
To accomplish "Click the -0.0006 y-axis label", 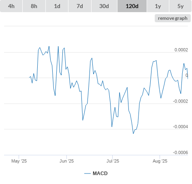I will pos(180,152).
